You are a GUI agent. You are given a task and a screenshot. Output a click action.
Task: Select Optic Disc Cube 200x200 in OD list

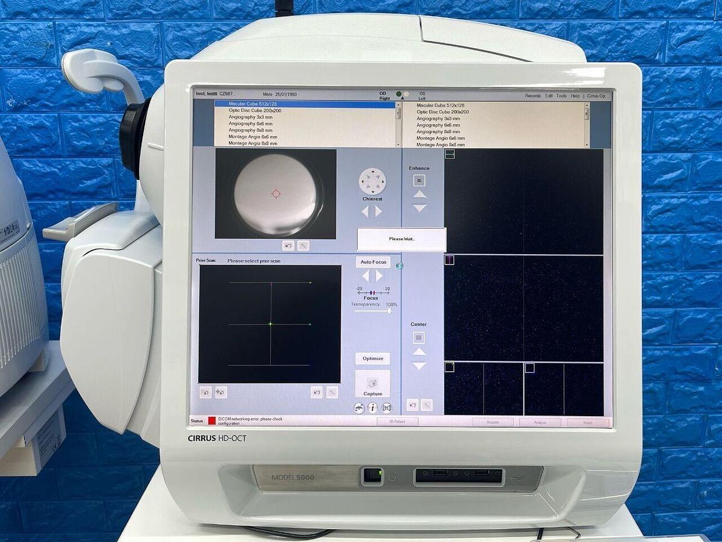click(x=305, y=111)
